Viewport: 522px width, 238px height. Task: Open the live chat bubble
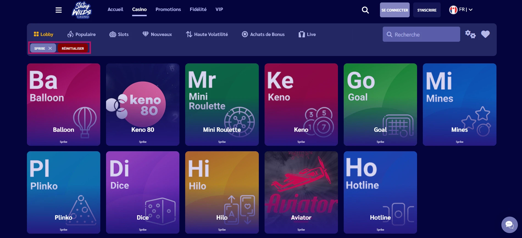tap(509, 225)
